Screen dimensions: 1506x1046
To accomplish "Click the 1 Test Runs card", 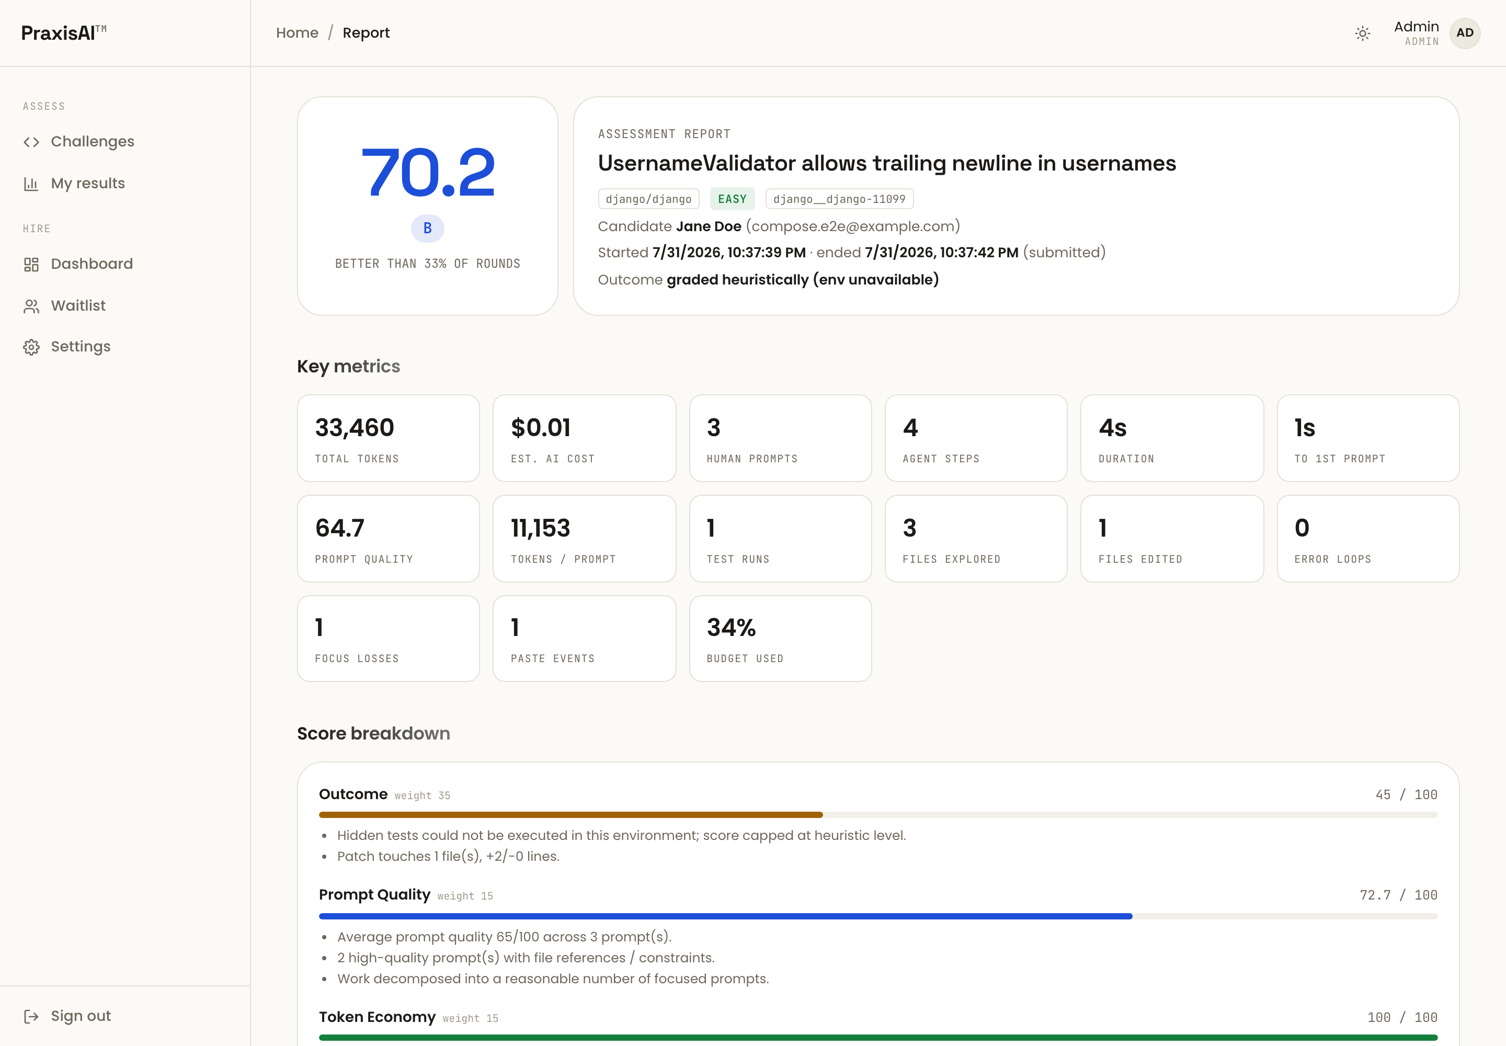I will coord(780,539).
